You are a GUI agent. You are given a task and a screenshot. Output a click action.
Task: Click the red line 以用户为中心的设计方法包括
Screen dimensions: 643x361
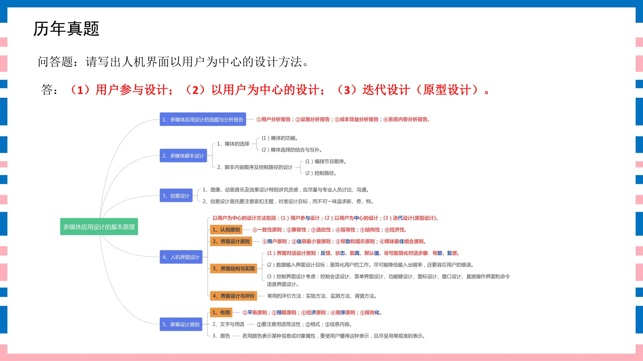pyautogui.click(x=325, y=218)
